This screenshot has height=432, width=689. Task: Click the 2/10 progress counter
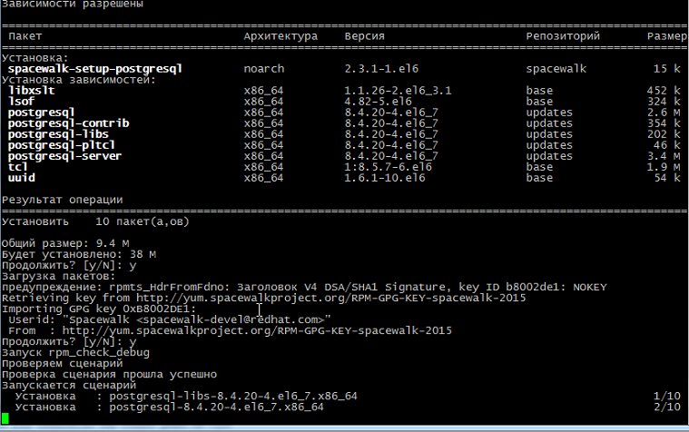coord(667,407)
